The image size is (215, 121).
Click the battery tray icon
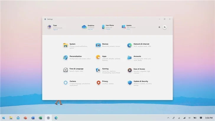(195, 118)
